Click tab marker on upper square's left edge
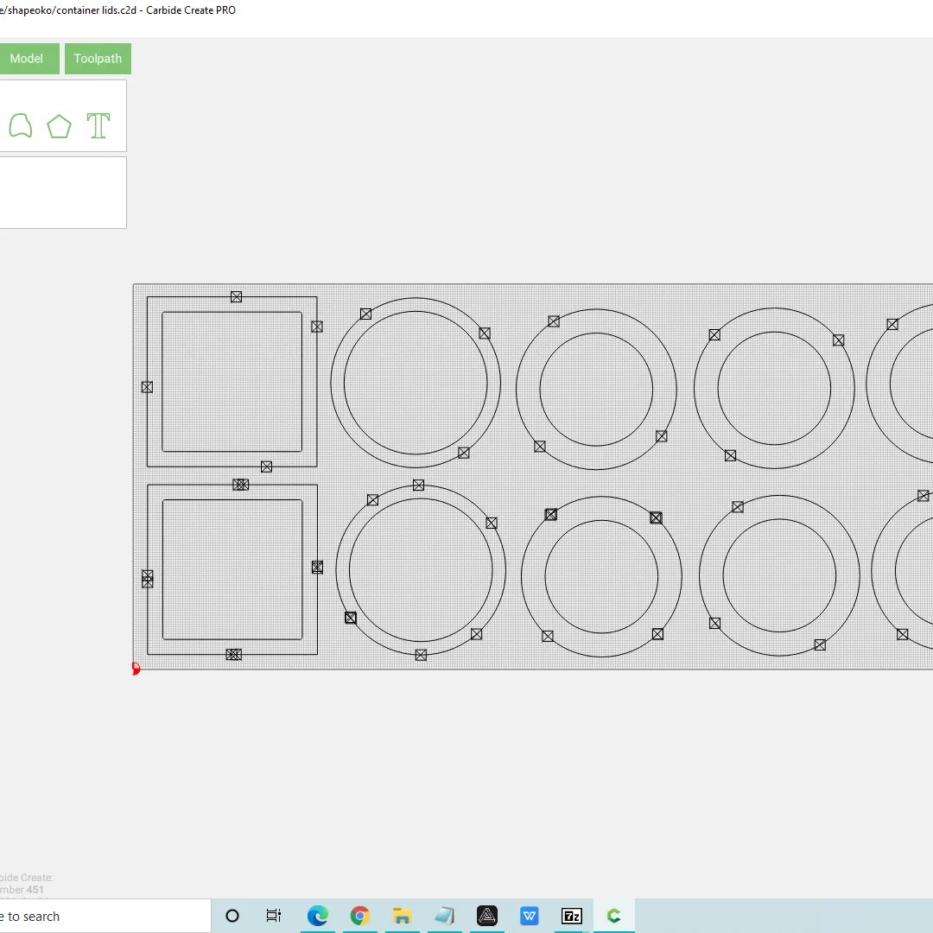Image resolution: width=933 pixels, height=933 pixels. point(147,387)
